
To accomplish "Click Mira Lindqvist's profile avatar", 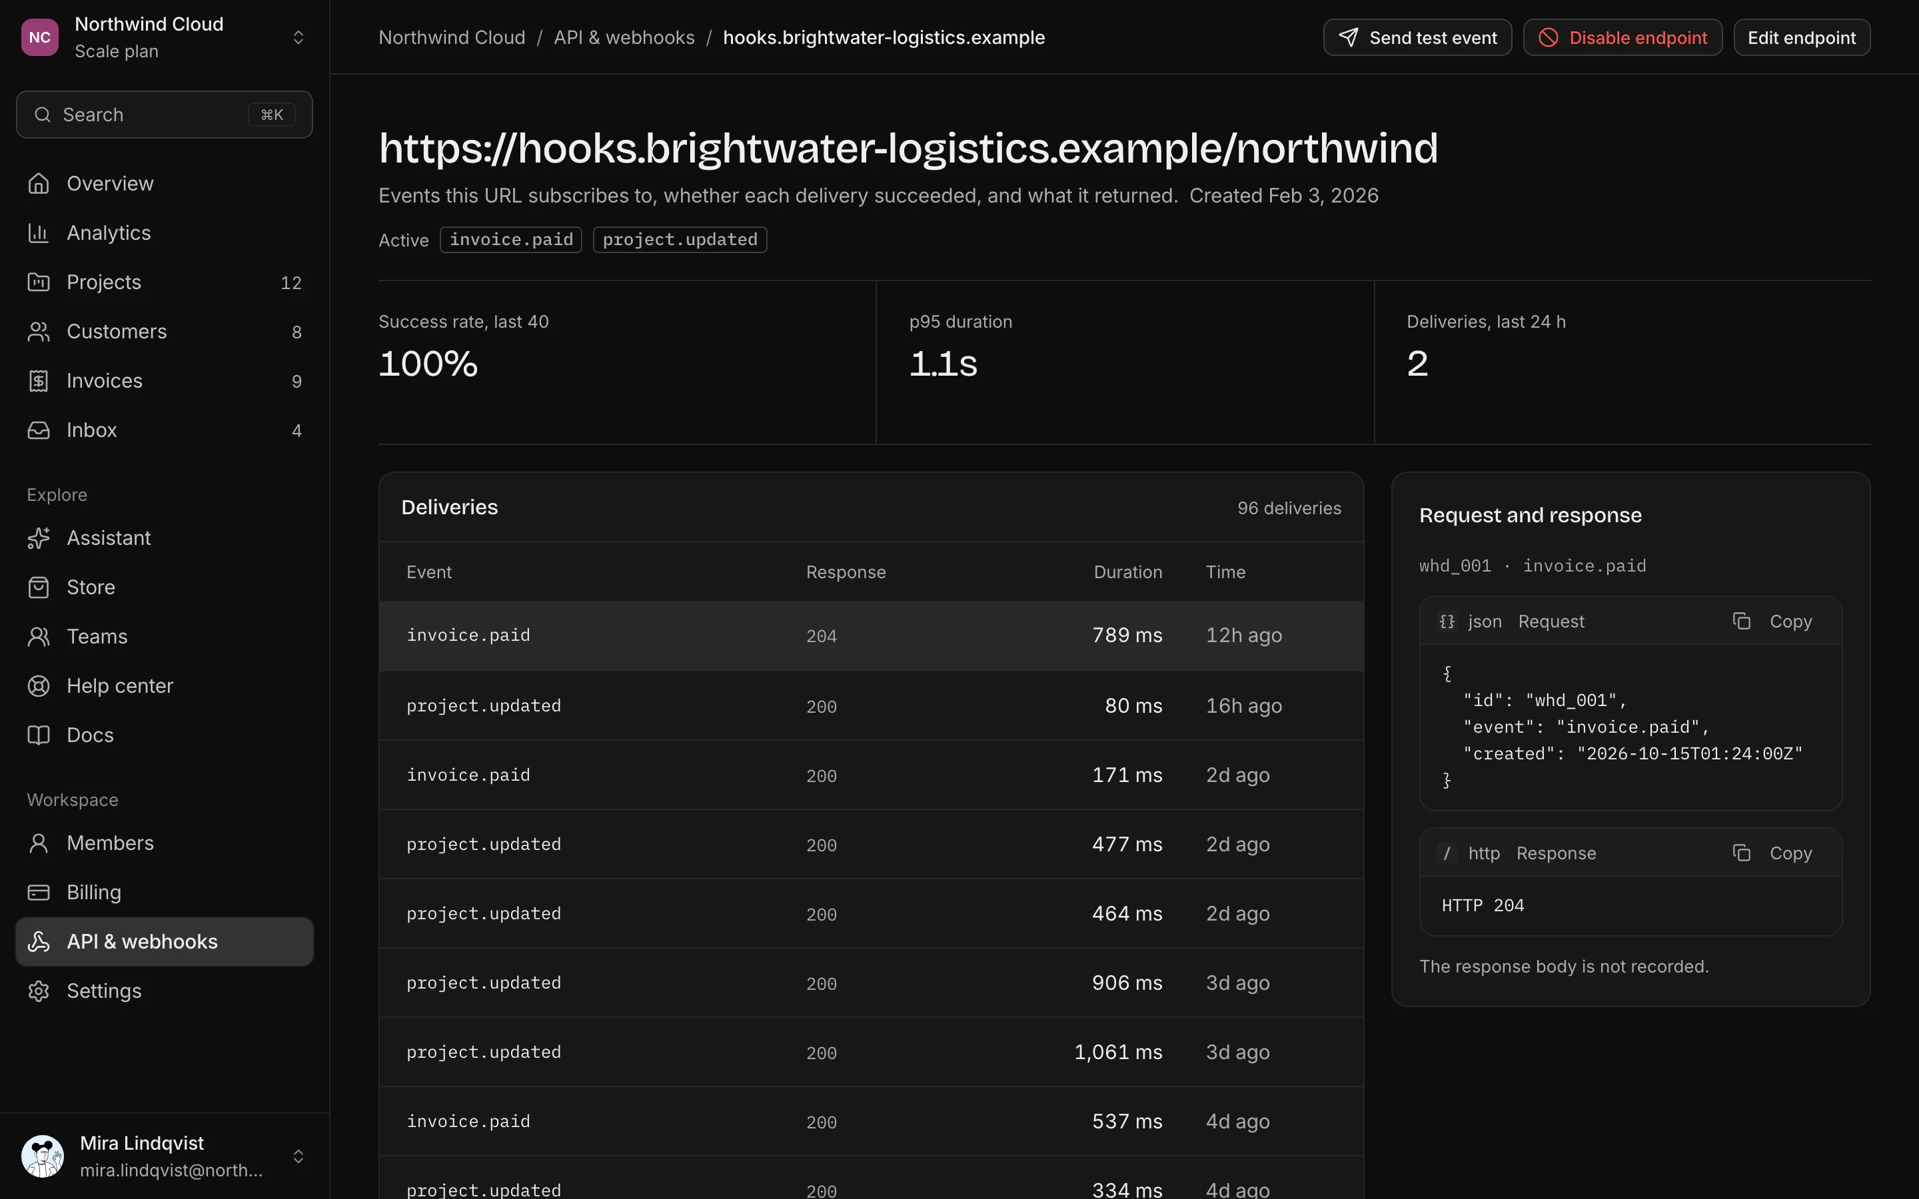I will pyautogui.click(x=43, y=1156).
